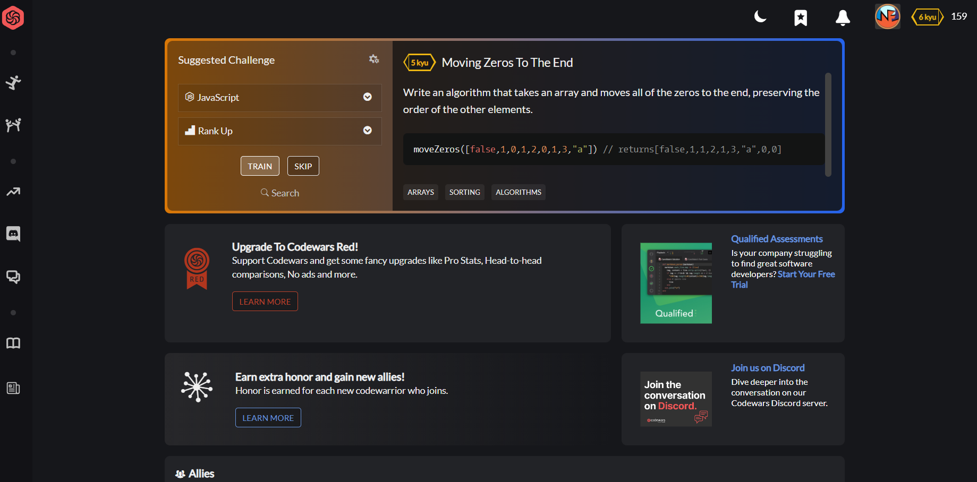977x482 pixels.
Task: Click the 159 honor score
Action: click(x=959, y=16)
